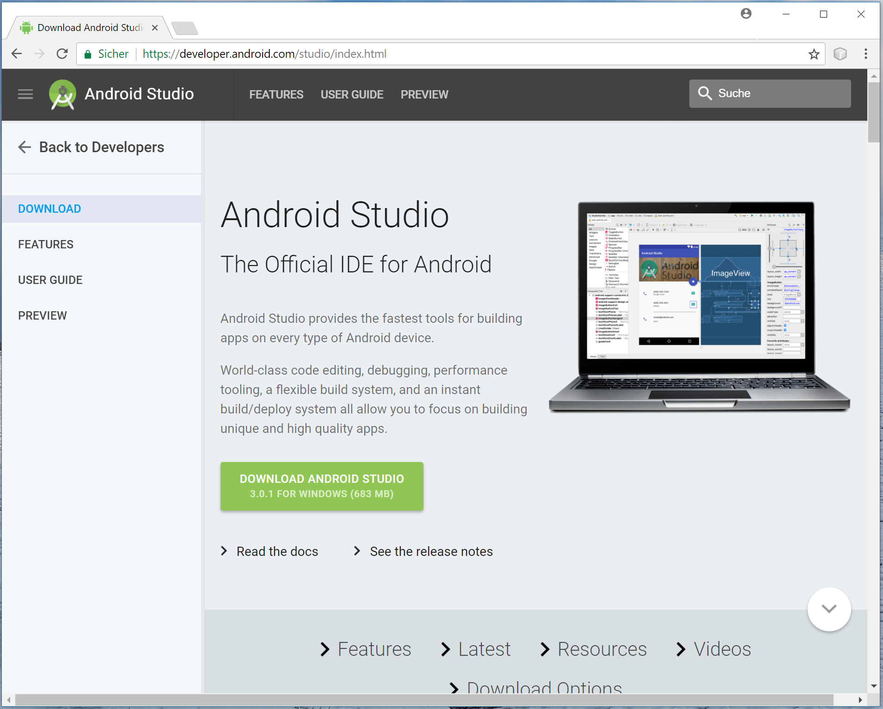
Task: Expand the Features section chevron
Action: click(x=325, y=649)
